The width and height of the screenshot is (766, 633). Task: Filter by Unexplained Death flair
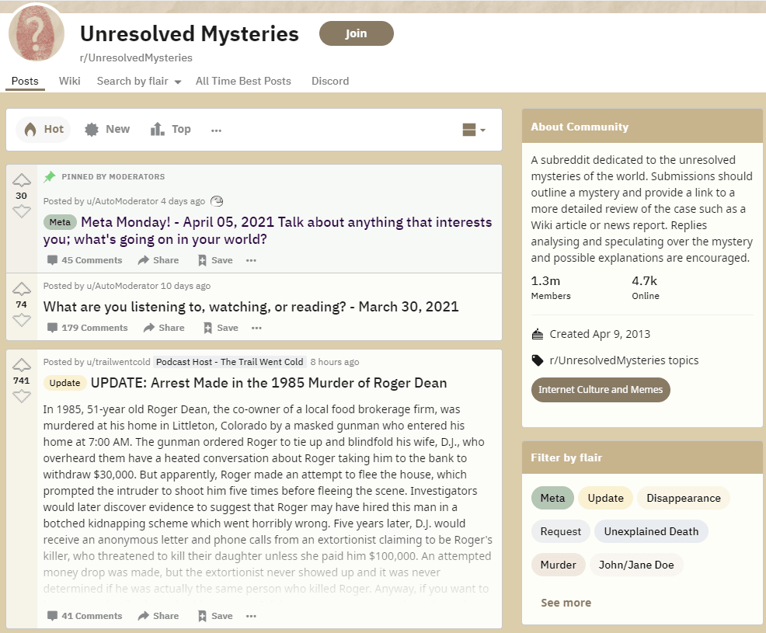pos(651,531)
